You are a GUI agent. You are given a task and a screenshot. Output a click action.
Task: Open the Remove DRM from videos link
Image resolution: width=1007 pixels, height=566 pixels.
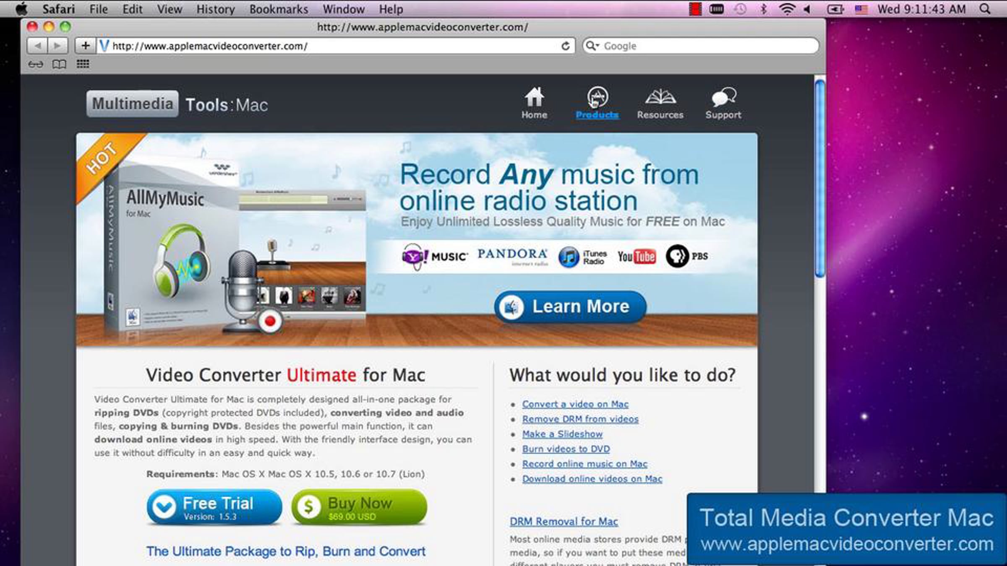[x=580, y=419]
